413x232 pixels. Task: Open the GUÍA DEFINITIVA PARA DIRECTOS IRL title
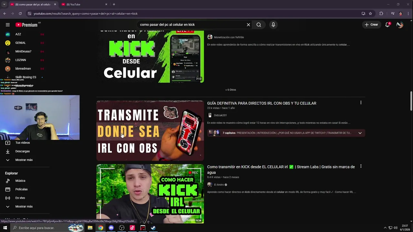point(262,103)
